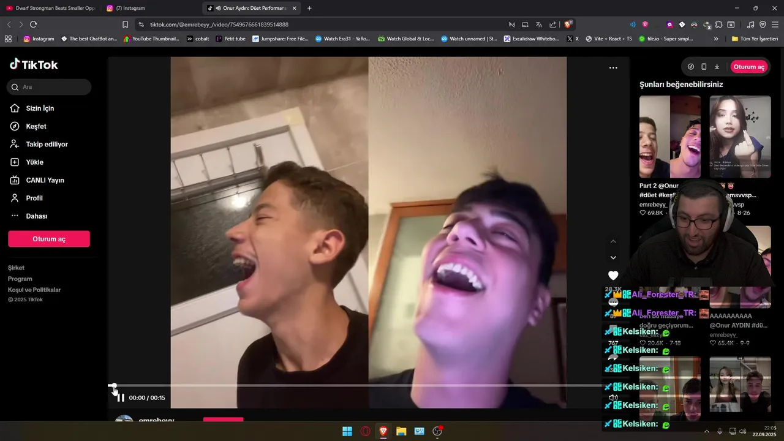
Task: Reload the current page
Action: point(33,24)
